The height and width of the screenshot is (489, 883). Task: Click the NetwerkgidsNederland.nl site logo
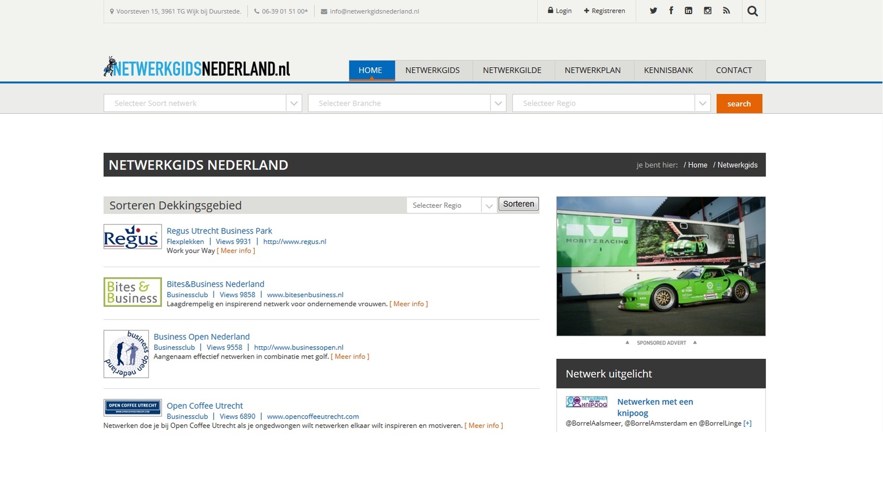[197, 67]
